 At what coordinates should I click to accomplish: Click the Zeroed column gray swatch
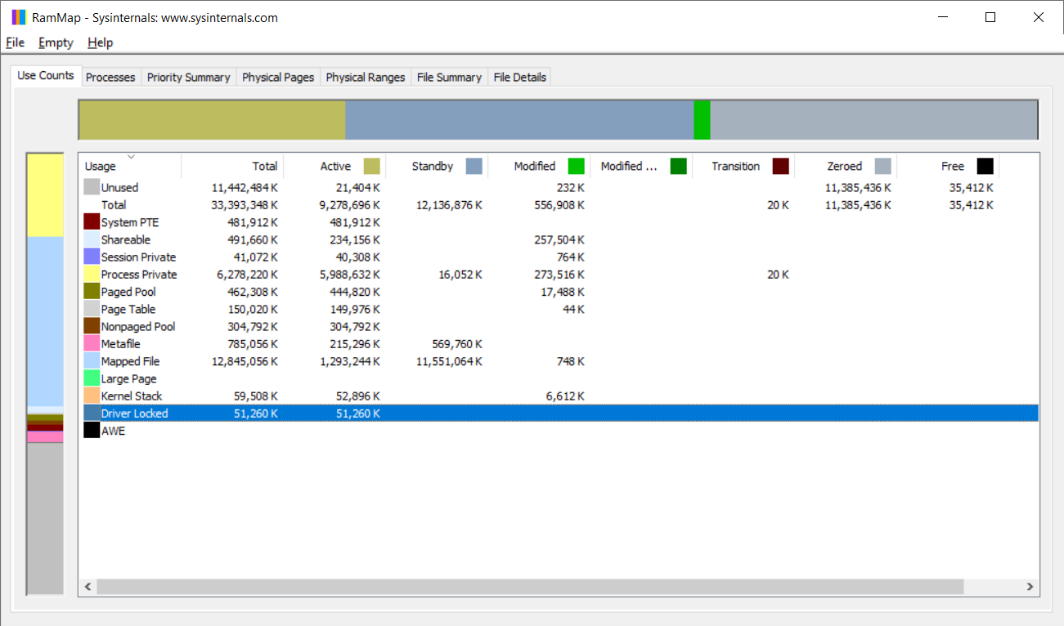[883, 166]
